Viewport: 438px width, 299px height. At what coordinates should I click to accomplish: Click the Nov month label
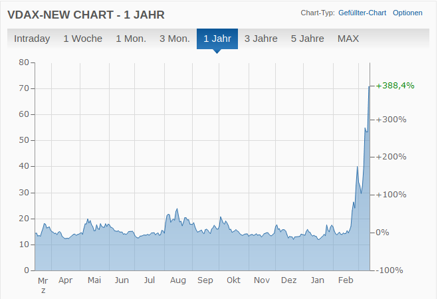pos(262,280)
